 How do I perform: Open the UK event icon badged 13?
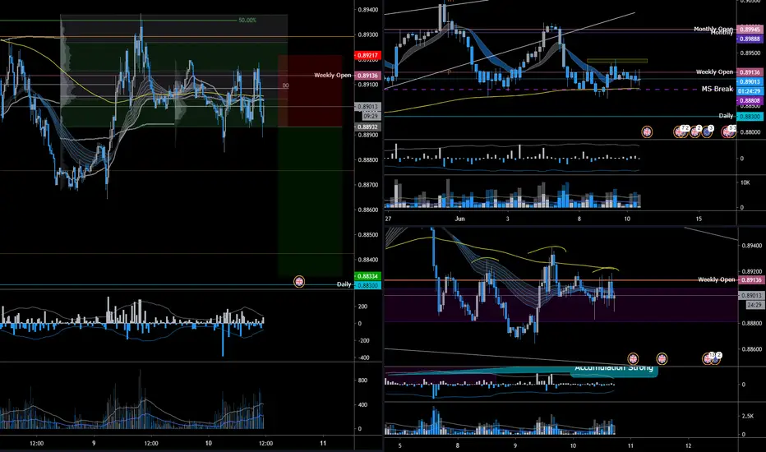pos(708,358)
